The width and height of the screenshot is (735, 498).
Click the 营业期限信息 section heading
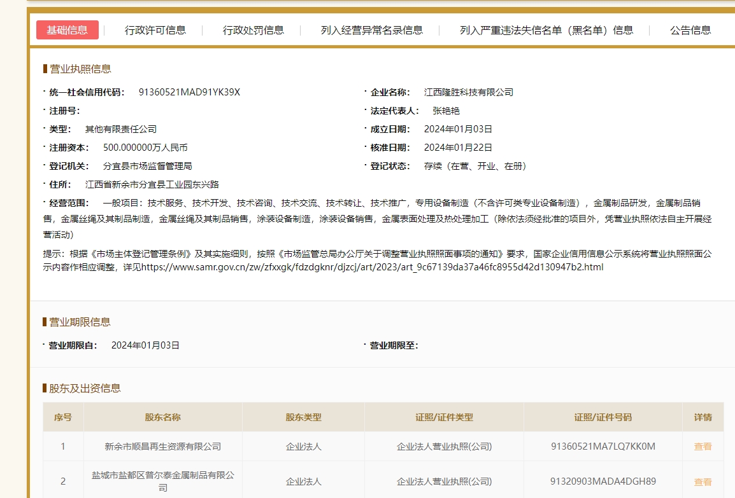tap(80, 322)
